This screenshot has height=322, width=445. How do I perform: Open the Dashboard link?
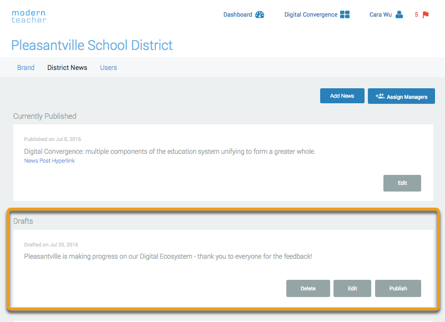click(x=237, y=14)
